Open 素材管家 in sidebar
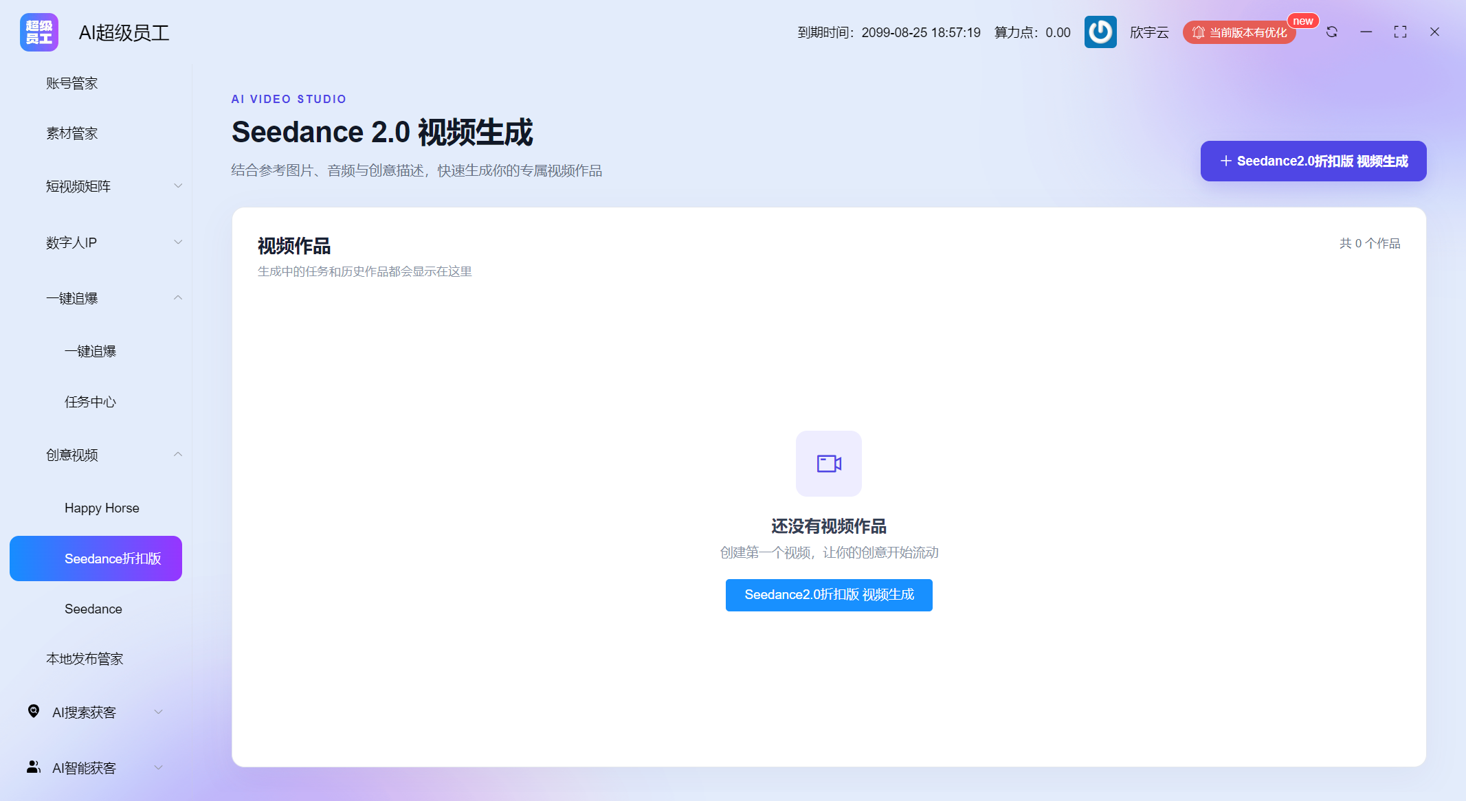 click(x=96, y=133)
